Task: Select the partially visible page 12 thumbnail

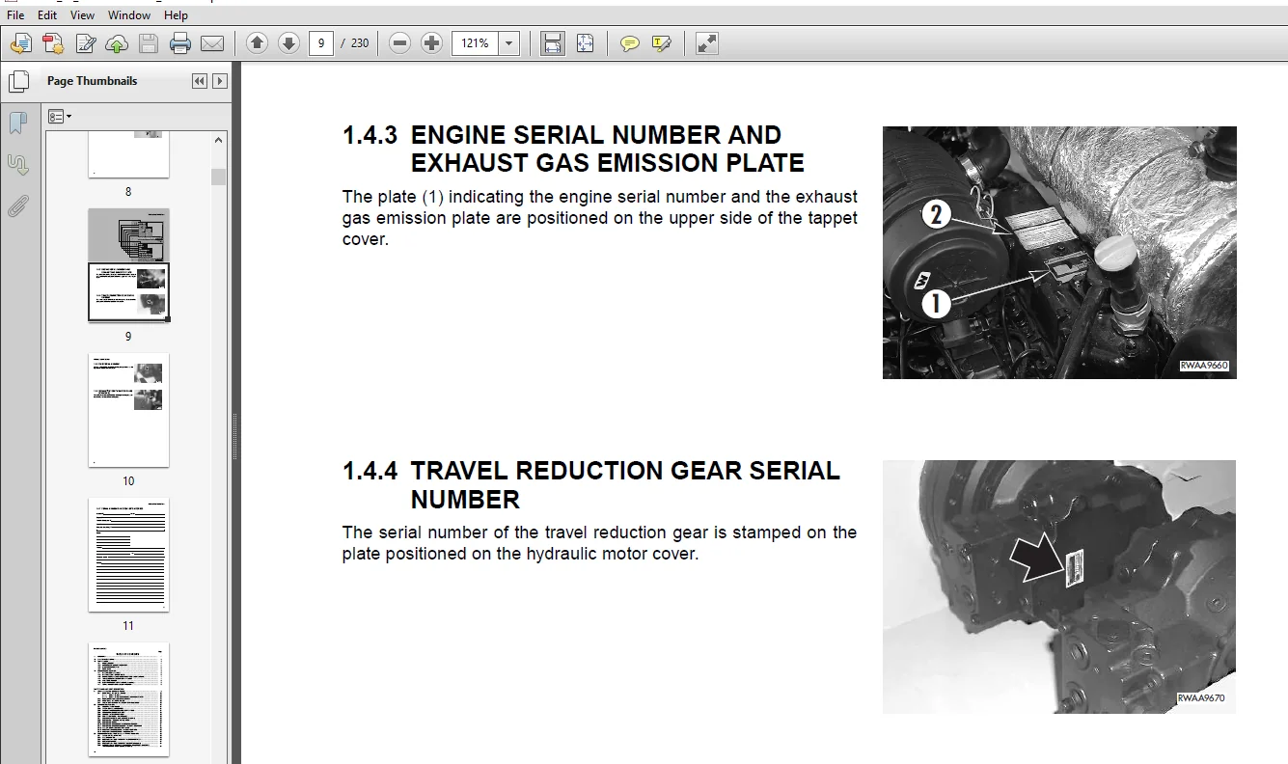Action: pos(128,699)
